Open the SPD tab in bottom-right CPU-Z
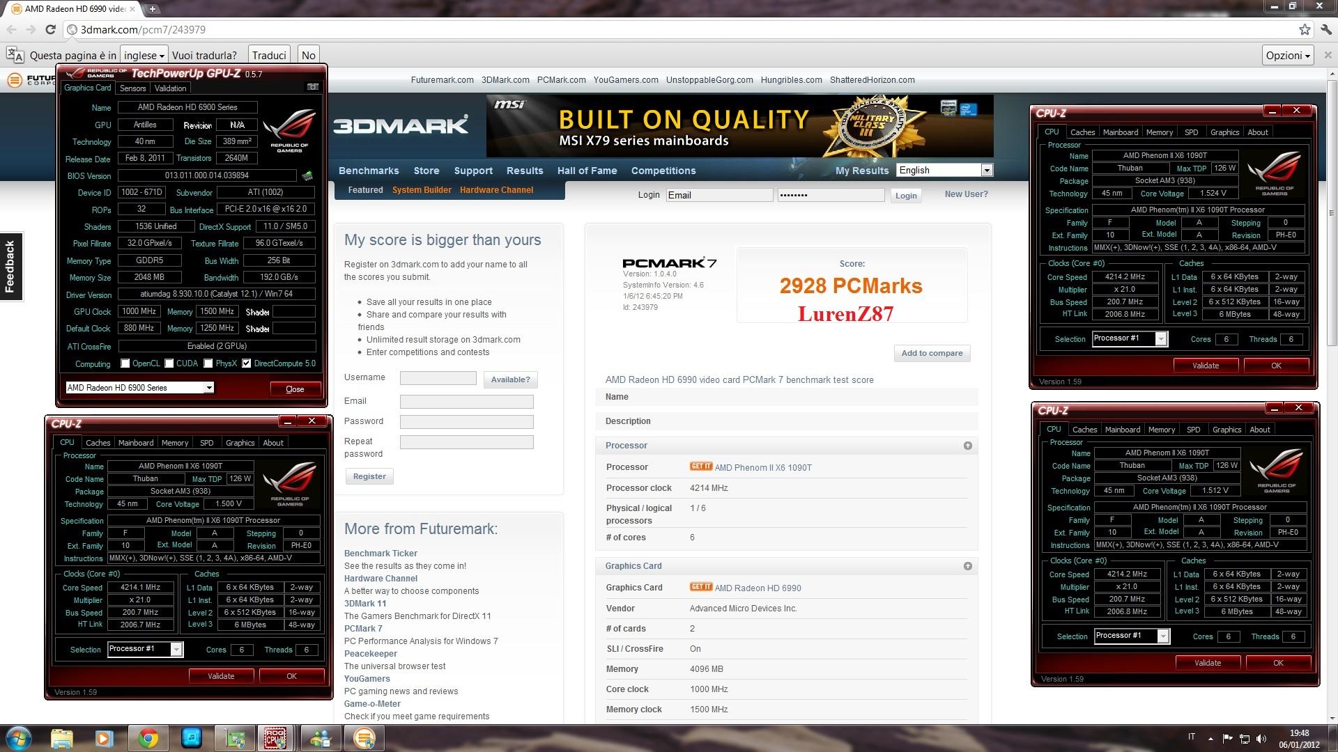Screen dimensions: 1338x752 tap(1193, 430)
